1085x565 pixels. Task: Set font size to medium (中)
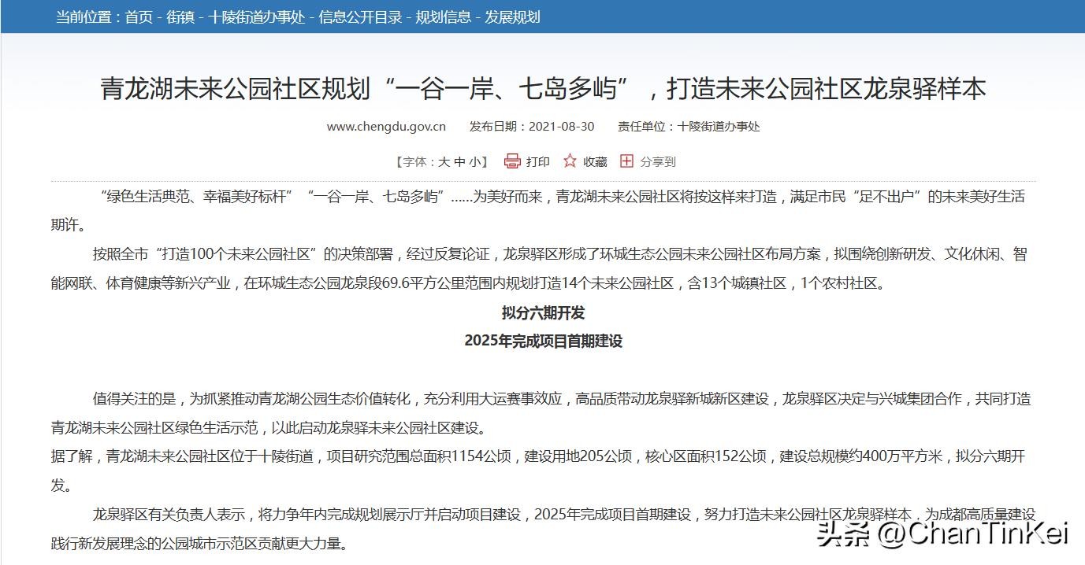pos(459,162)
